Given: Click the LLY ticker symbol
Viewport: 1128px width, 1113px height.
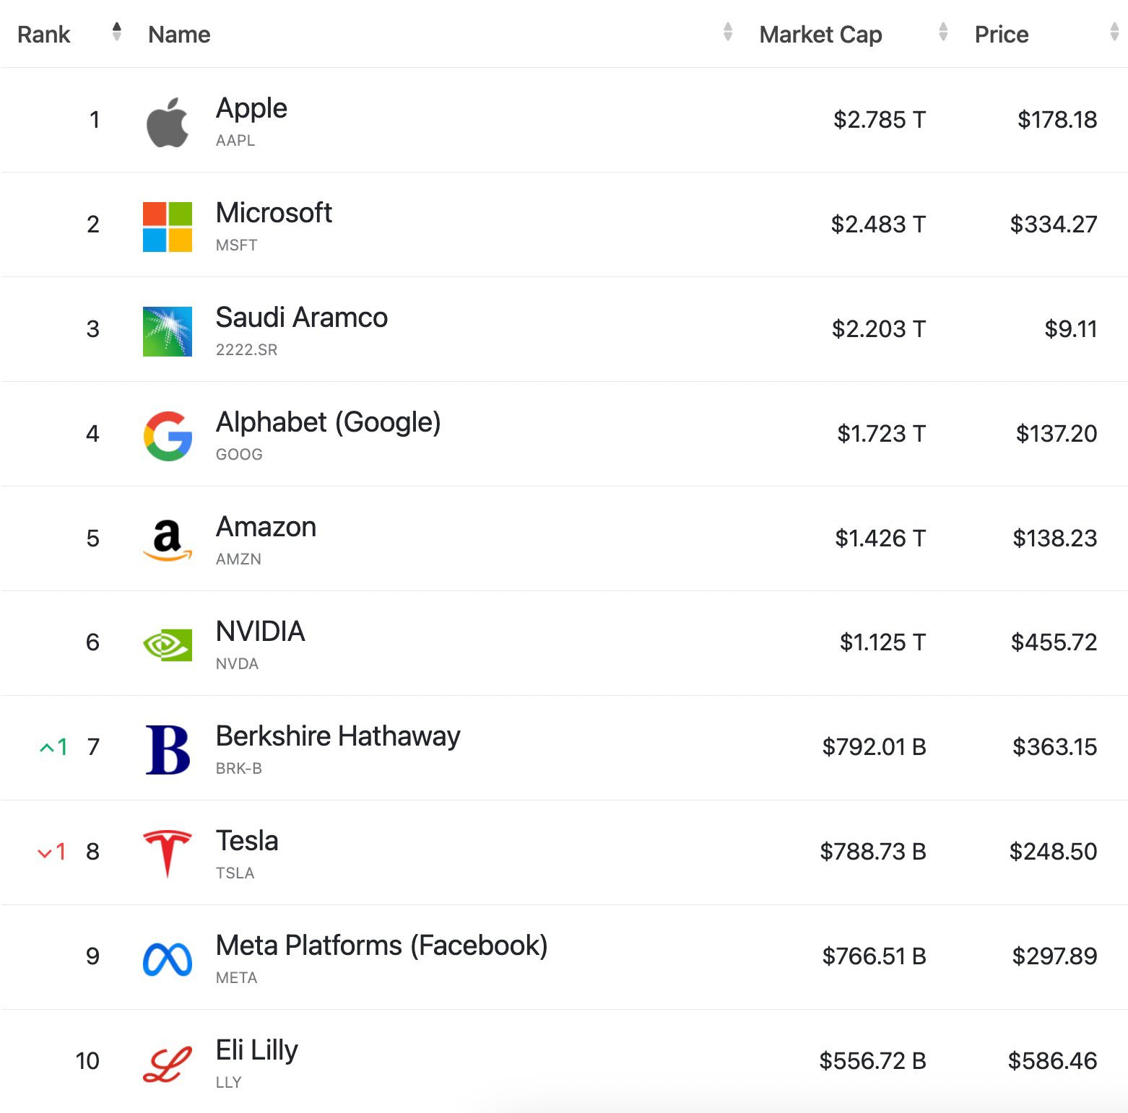Looking at the screenshot, I should [229, 1083].
